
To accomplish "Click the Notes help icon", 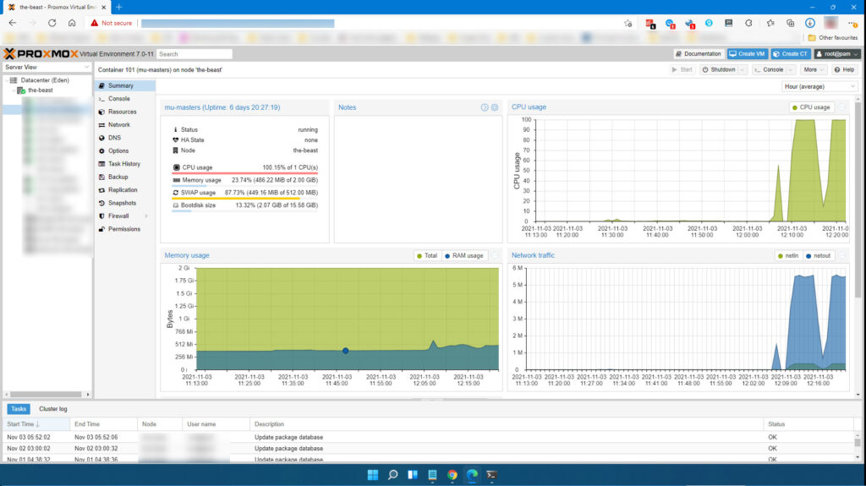I will click(485, 107).
